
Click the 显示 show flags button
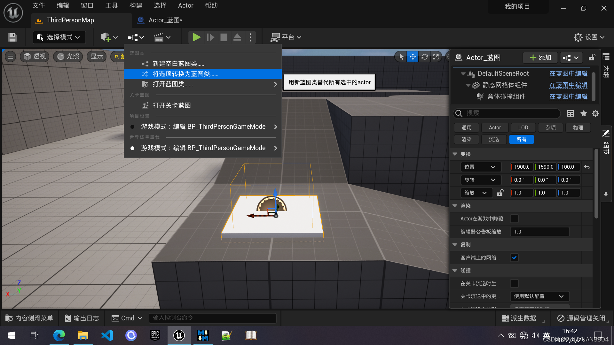click(97, 57)
